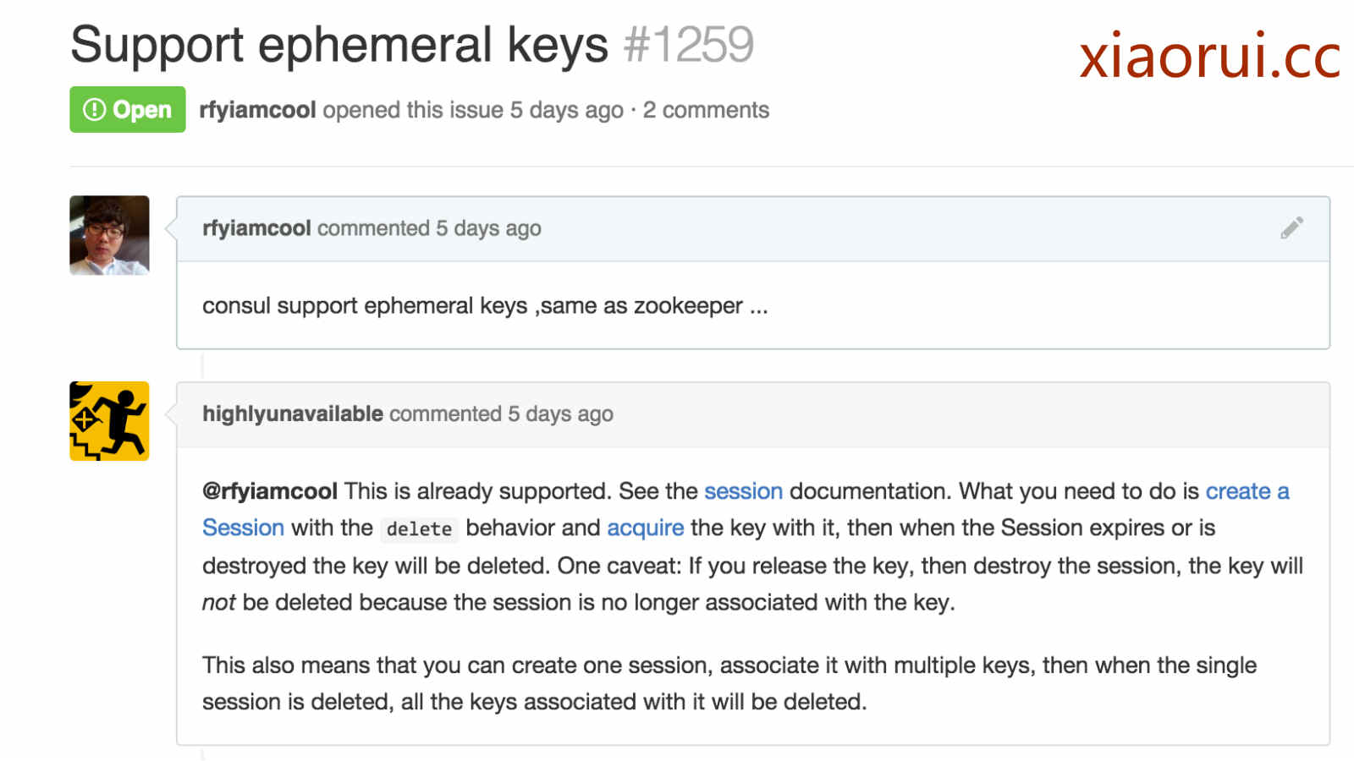Open highlyunavailable's running-figure avatar

point(109,421)
